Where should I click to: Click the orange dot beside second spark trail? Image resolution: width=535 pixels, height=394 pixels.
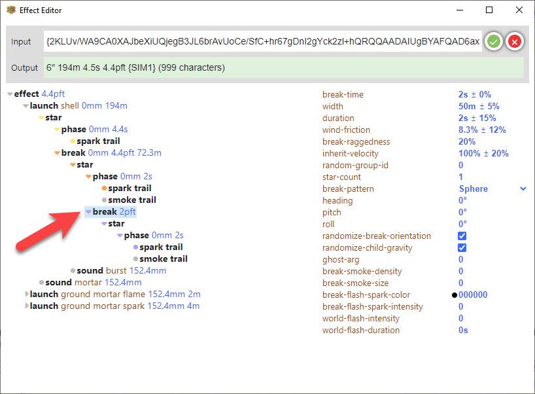(x=104, y=188)
